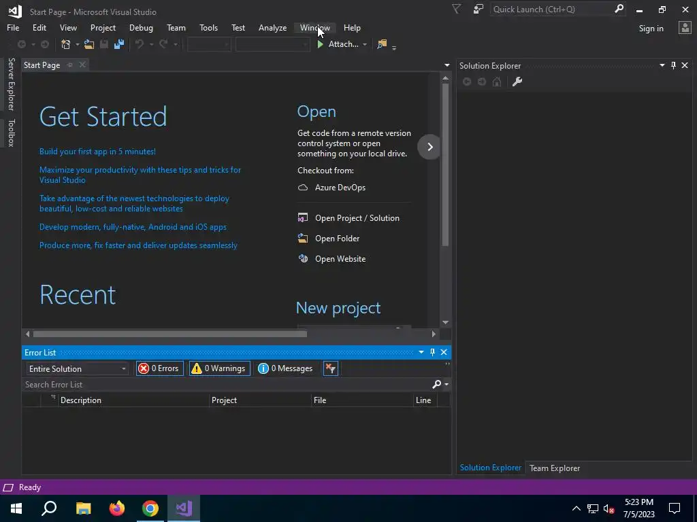Click the Sign in link
697x522 pixels.
click(651, 29)
